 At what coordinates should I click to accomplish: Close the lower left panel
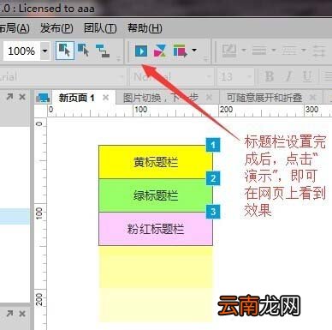(x=22, y=314)
